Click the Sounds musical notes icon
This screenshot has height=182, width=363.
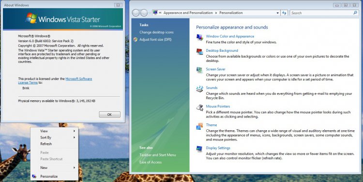pyautogui.click(x=199, y=89)
